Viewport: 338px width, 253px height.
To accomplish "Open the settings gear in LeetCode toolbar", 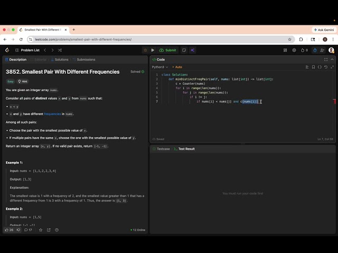I will [294, 50].
